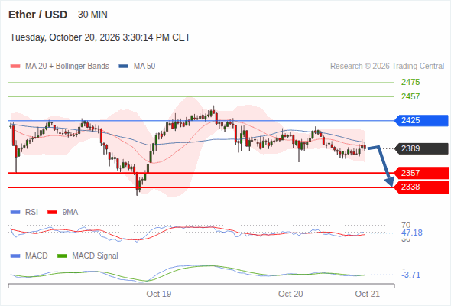Click the blue 2425 pivot price tag
The height and width of the screenshot is (306, 451).
click(421, 120)
